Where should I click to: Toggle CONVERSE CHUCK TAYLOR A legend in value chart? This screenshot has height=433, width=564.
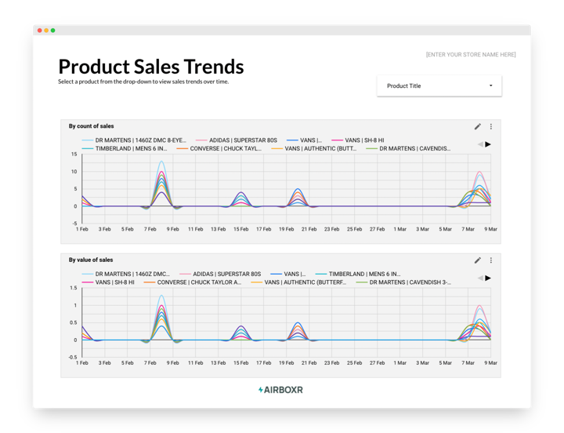193,282
